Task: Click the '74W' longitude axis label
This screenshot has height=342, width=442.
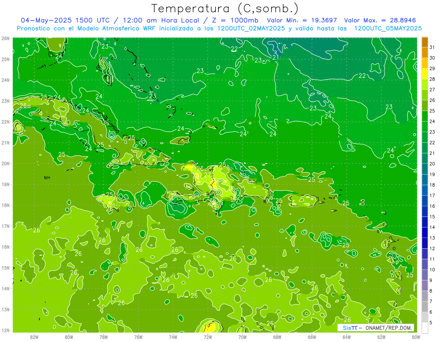Action: [173, 336]
